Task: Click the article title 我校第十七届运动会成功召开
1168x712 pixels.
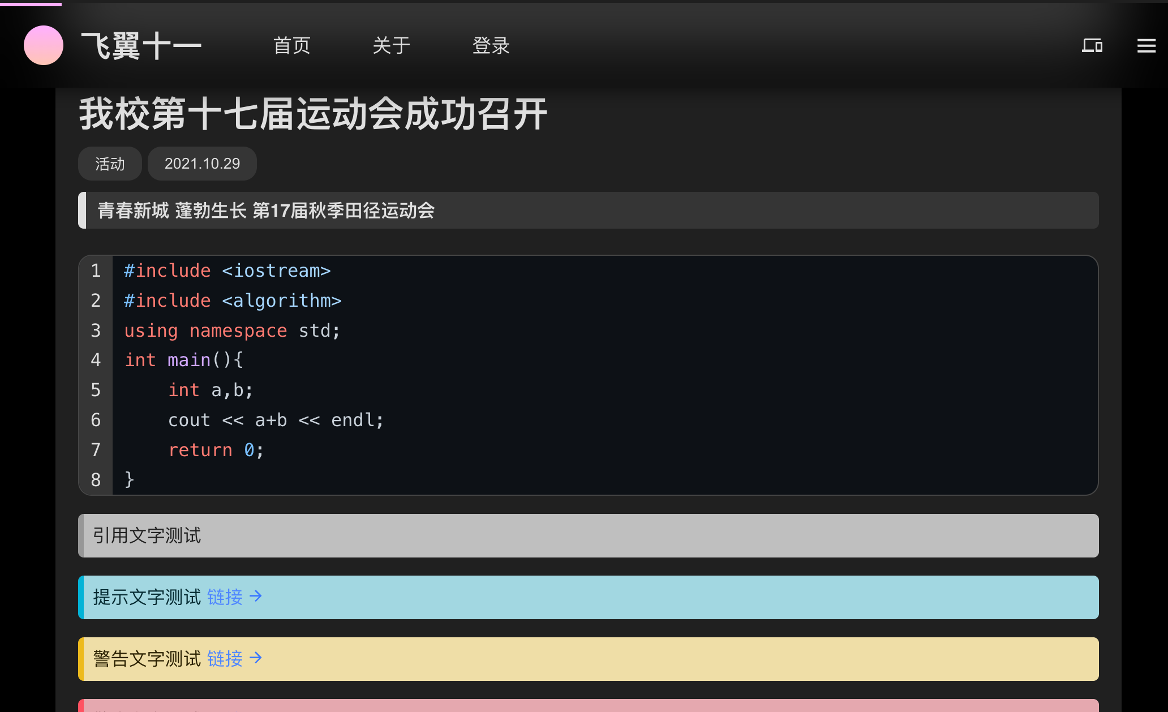Action: click(313, 114)
